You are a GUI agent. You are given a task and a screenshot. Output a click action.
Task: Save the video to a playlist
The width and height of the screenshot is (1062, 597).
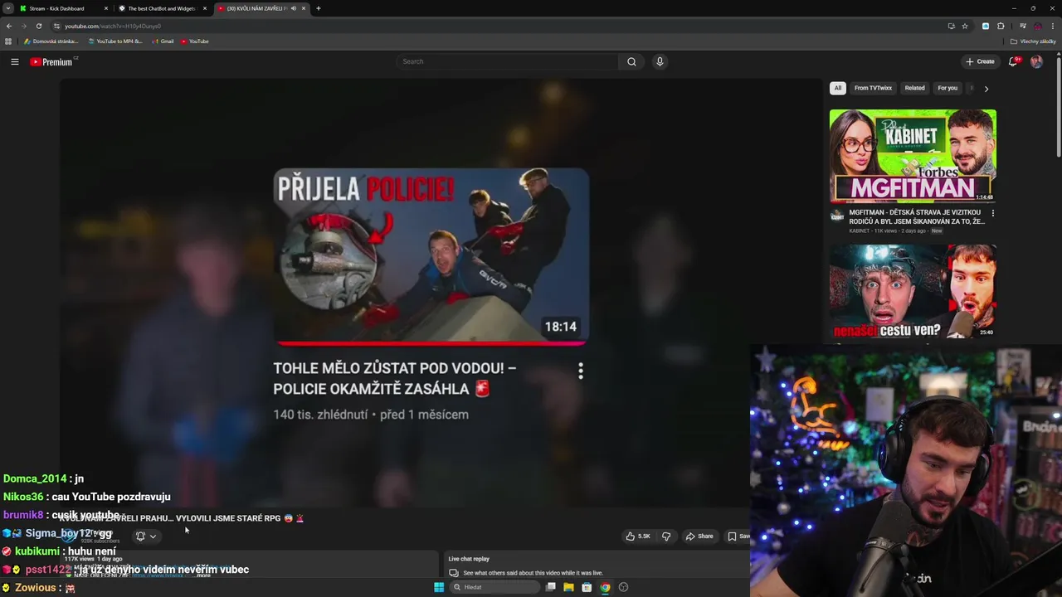tap(737, 536)
